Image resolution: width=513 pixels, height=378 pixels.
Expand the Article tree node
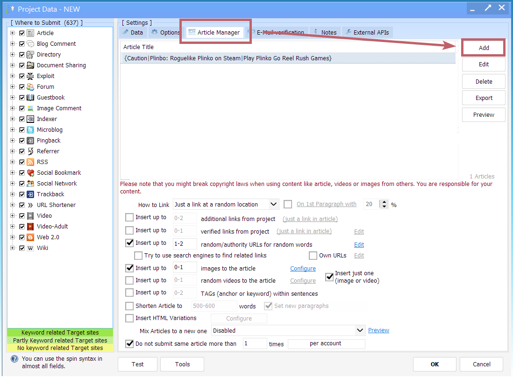(x=13, y=33)
